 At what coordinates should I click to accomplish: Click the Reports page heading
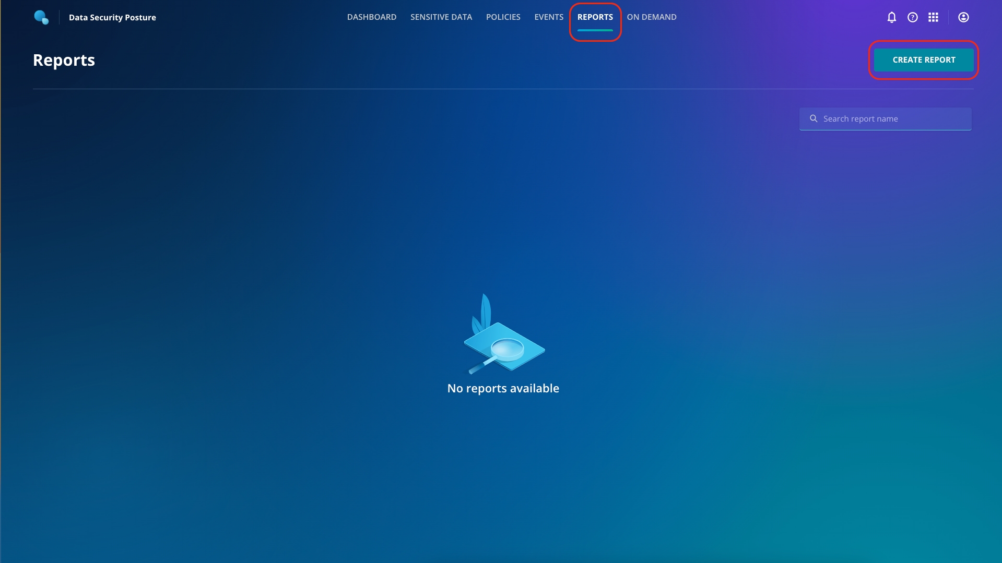coord(64,60)
